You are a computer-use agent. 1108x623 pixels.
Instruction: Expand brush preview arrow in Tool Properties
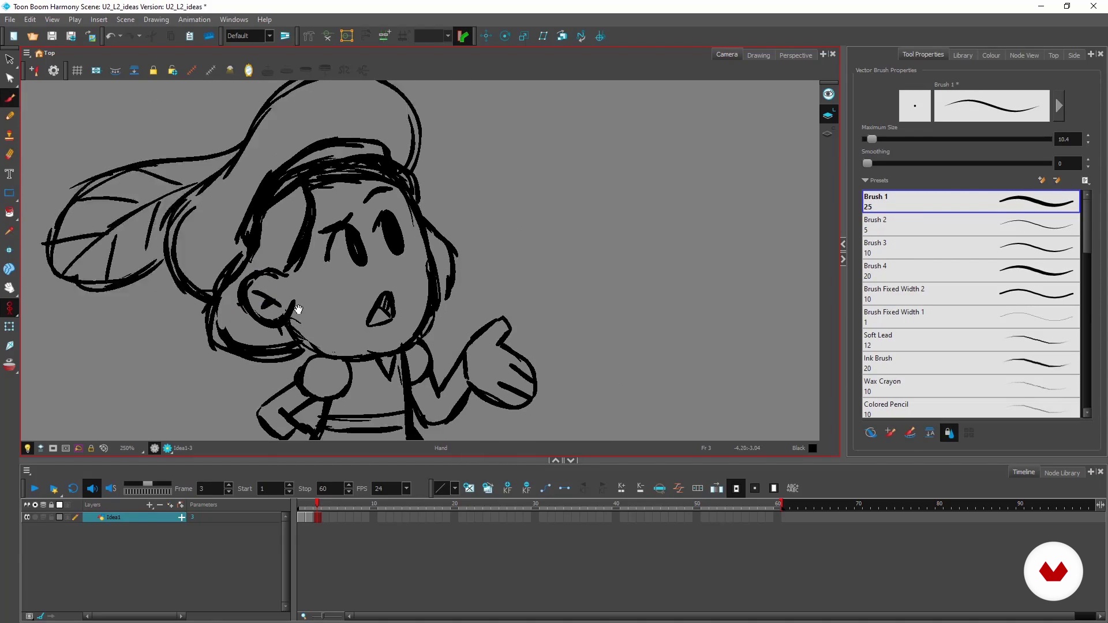pos(1059,106)
